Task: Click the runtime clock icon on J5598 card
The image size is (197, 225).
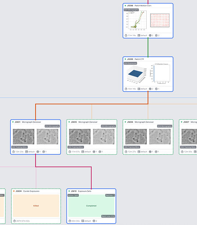Action: click(126, 36)
